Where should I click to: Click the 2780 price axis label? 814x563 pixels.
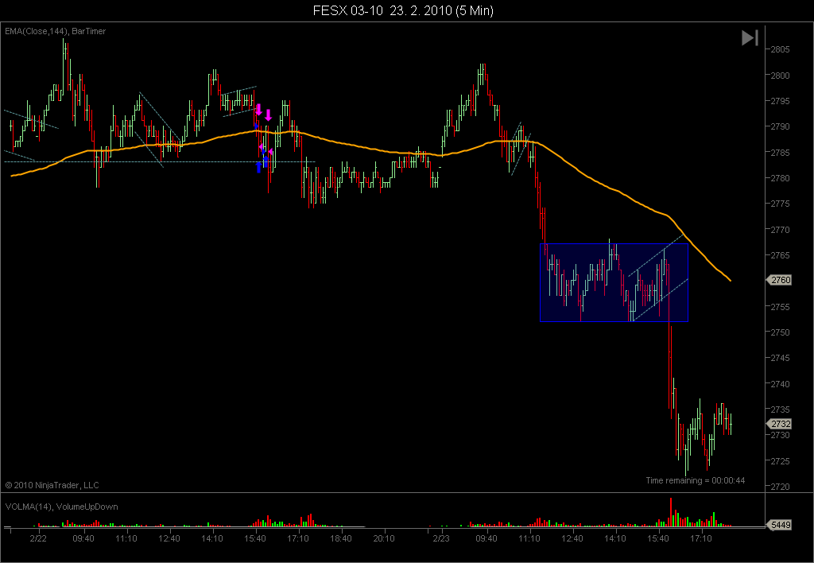(781, 178)
